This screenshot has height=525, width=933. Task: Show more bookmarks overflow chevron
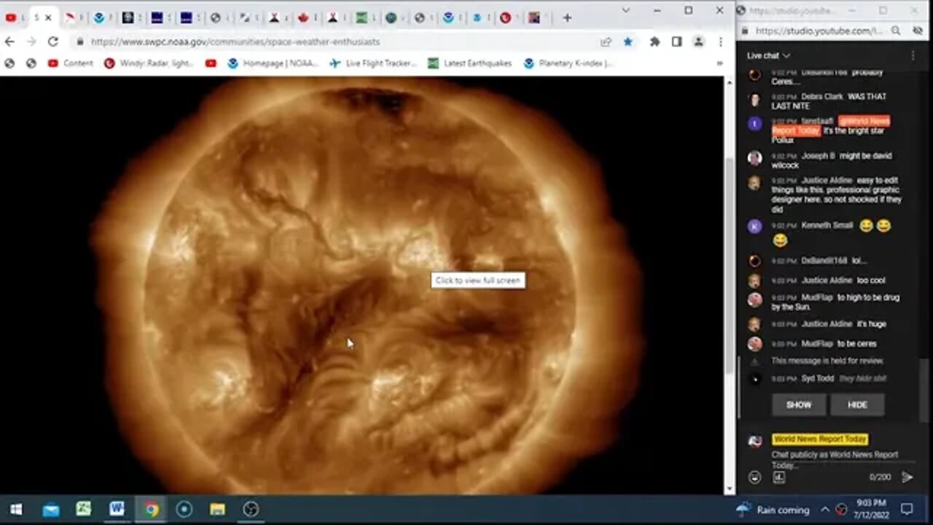(x=719, y=63)
